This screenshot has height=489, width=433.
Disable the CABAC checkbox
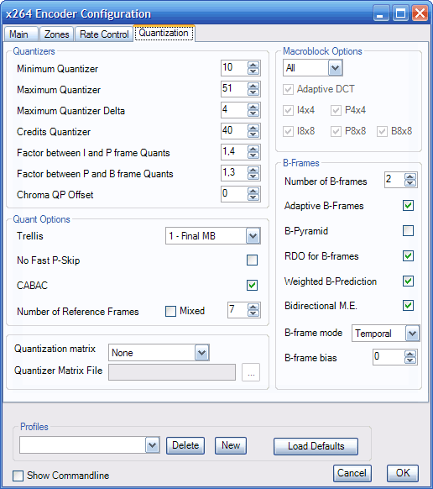pyautogui.click(x=252, y=285)
